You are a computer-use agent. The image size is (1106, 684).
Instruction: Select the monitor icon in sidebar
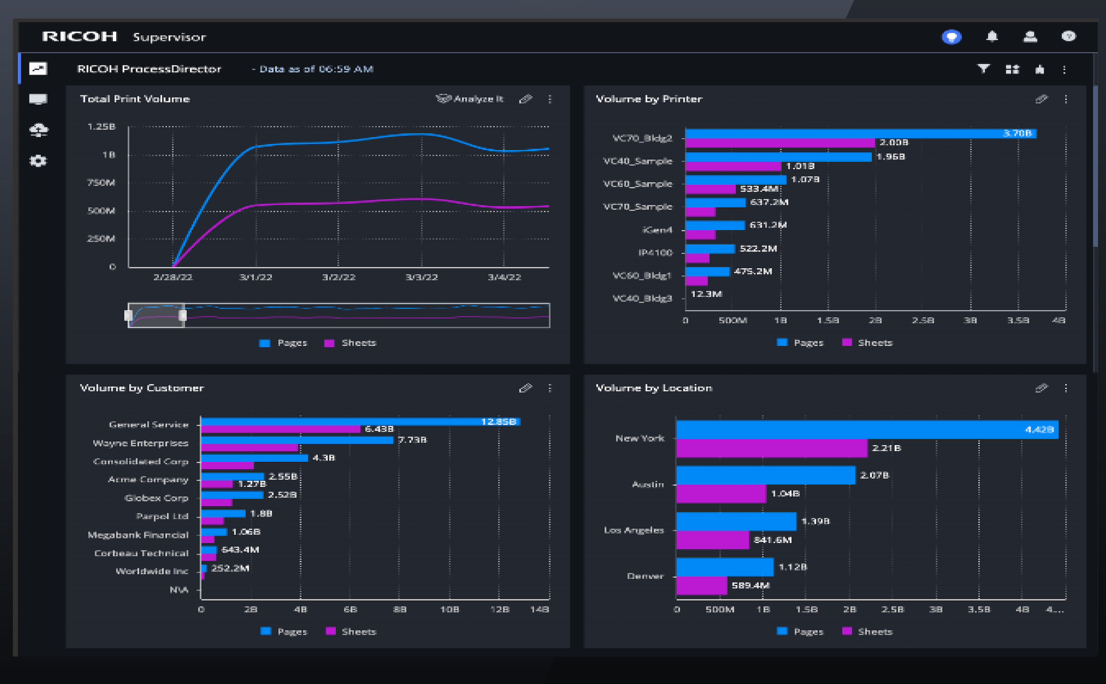pos(38,99)
